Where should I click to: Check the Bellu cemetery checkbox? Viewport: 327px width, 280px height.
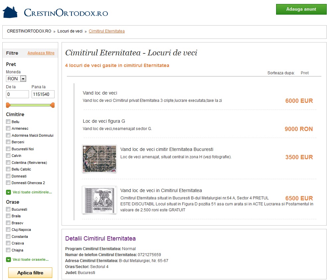[8, 122]
